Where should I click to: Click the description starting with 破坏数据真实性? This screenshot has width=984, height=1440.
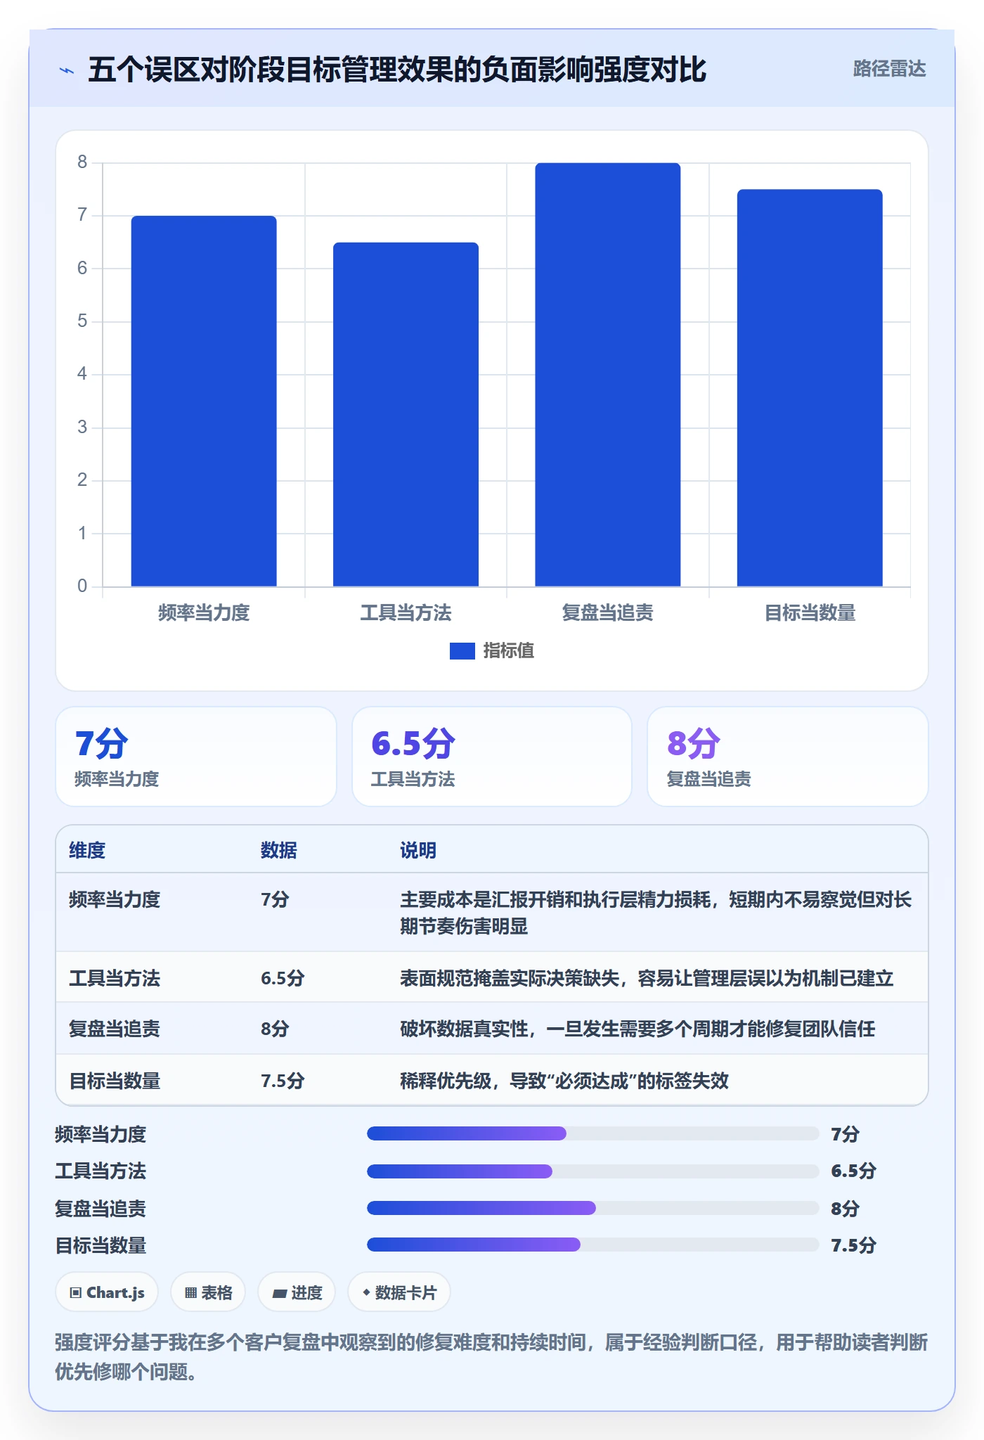[637, 1029]
